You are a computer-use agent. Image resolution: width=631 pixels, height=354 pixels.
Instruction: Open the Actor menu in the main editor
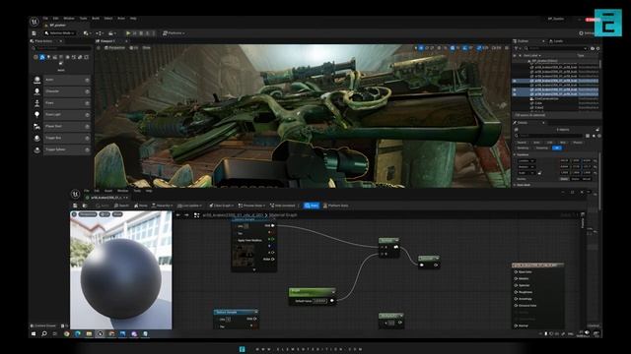pyautogui.click(x=120, y=19)
